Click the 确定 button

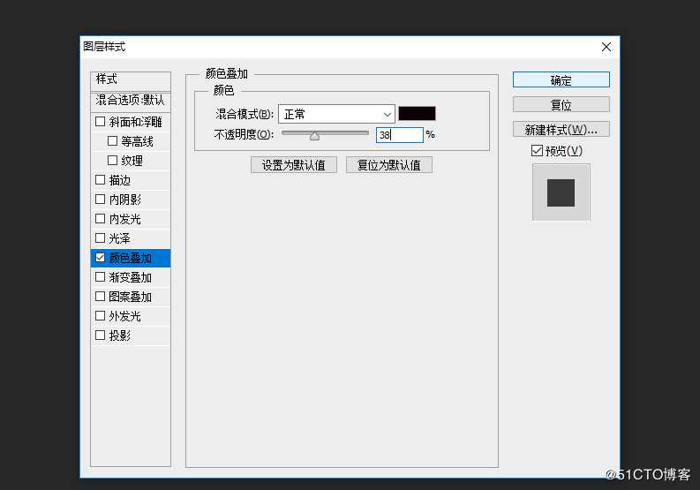point(561,80)
